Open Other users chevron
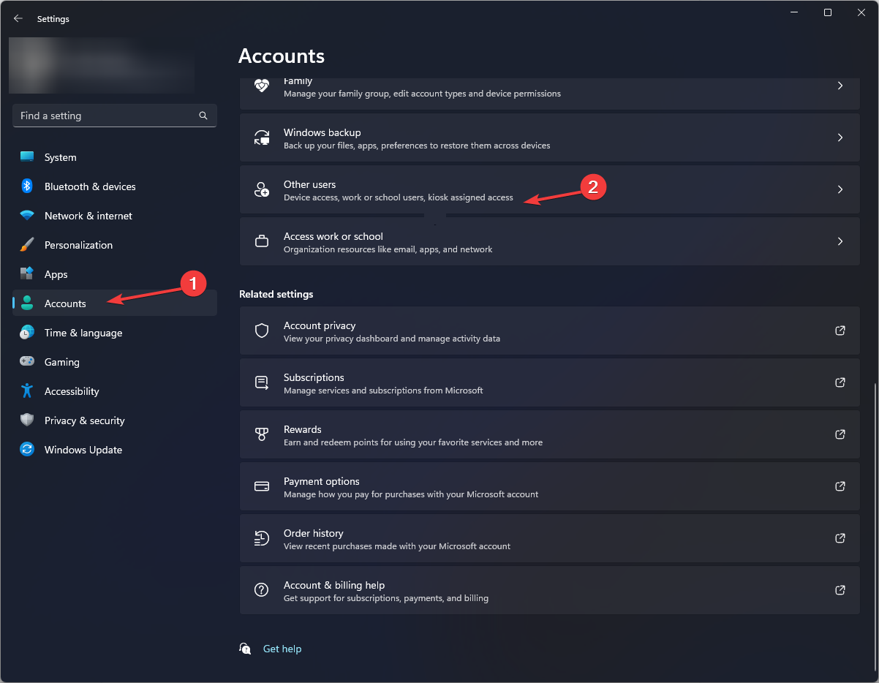Screen dimensions: 879x683 (840, 189)
